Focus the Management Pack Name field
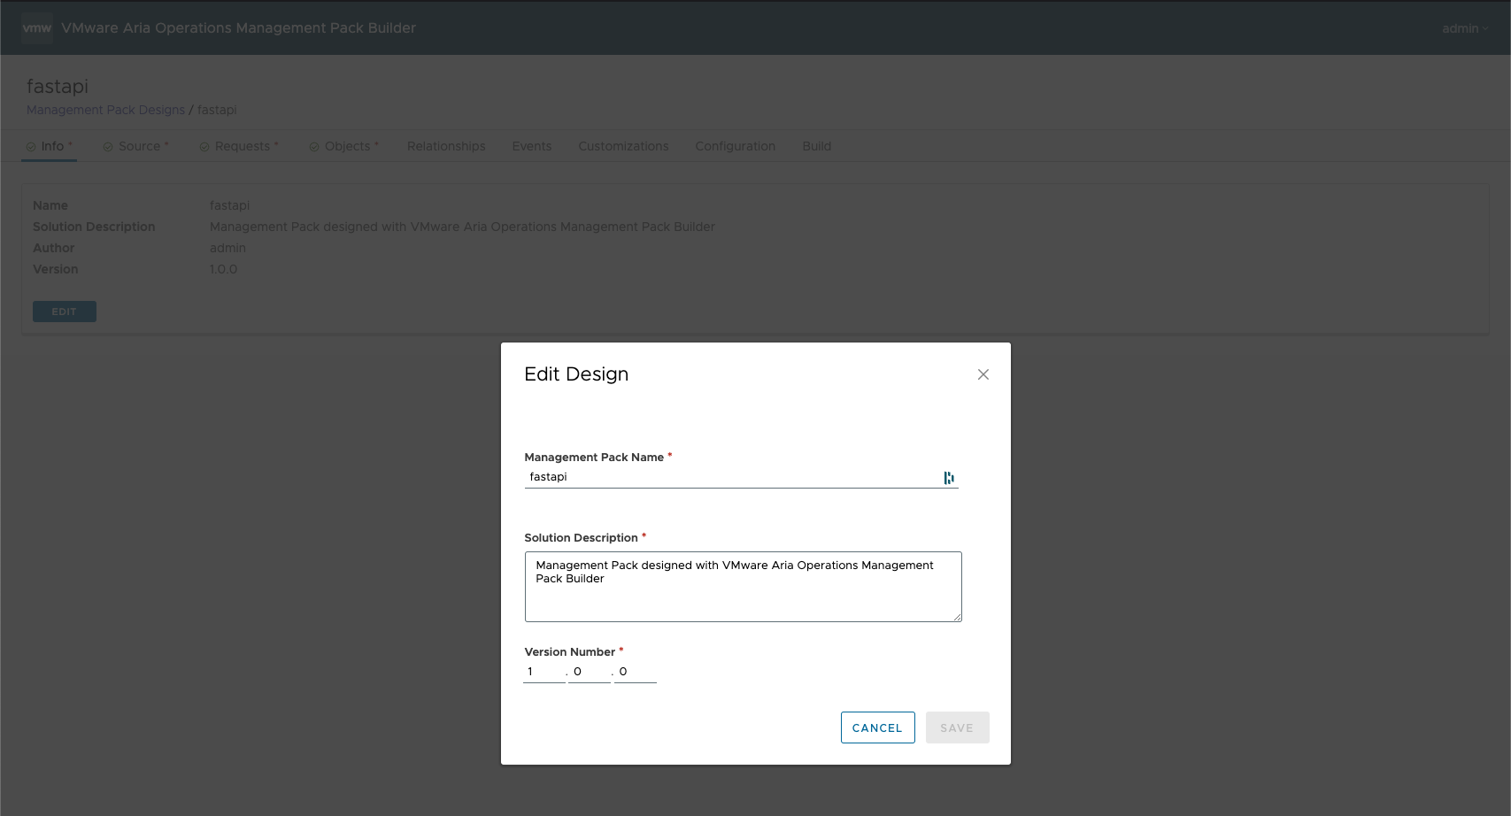 [x=730, y=477]
